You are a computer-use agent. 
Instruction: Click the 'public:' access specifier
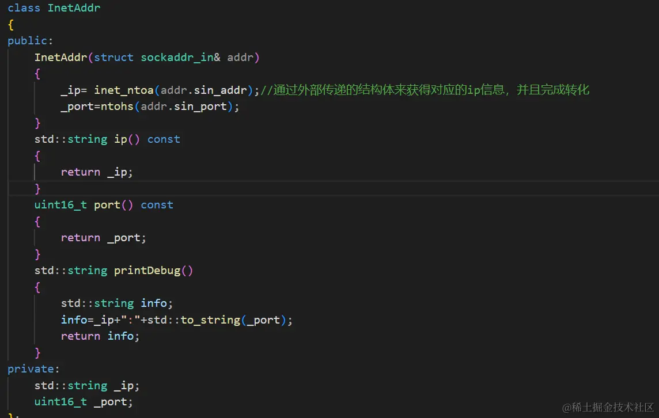point(31,41)
